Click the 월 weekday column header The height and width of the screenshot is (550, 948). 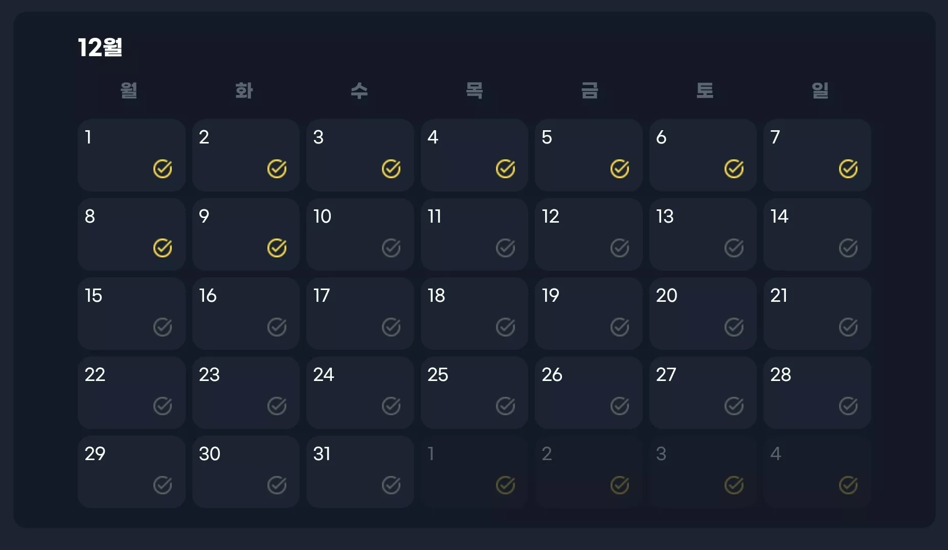point(129,90)
